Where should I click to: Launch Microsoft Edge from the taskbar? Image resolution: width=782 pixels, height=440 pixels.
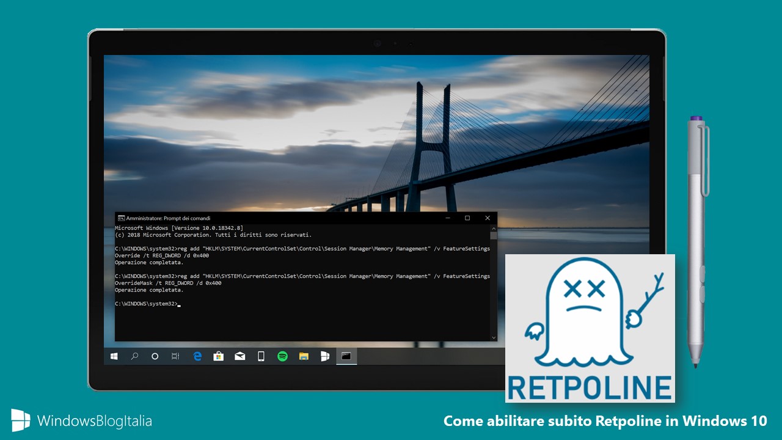[197, 356]
